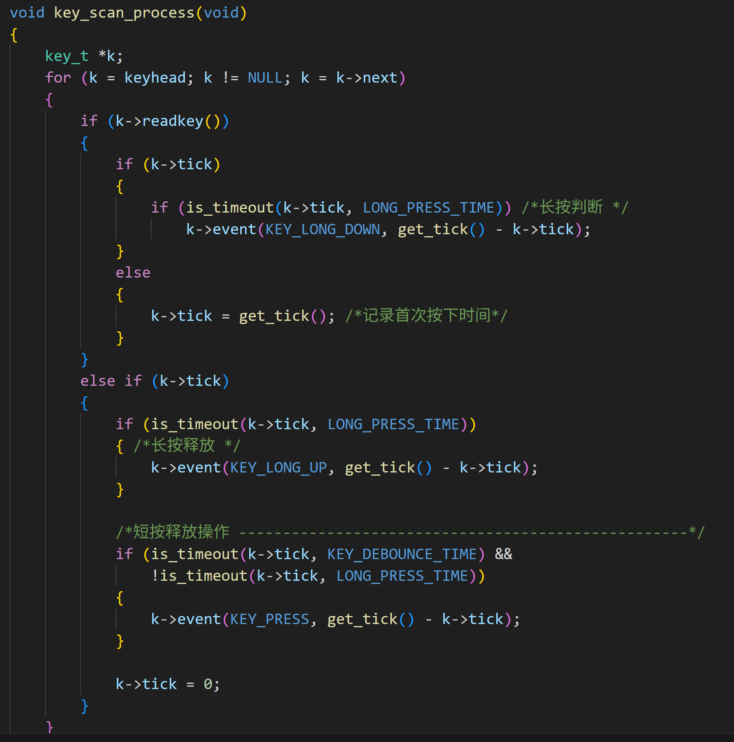
Task: Click the 'k->tick = get_tick();' assignment
Action: (x=243, y=316)
